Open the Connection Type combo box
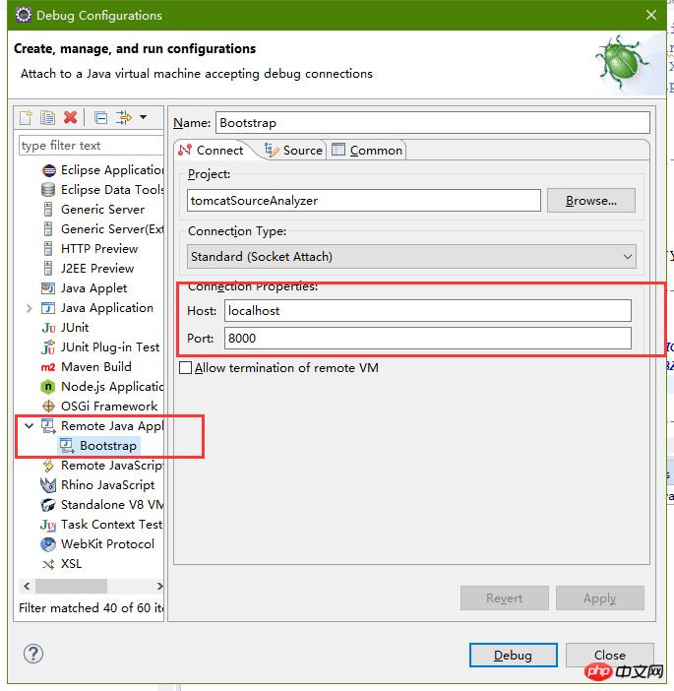Image resolution: width=674 pixels, height=691 pixels. (x=411, y=257)
